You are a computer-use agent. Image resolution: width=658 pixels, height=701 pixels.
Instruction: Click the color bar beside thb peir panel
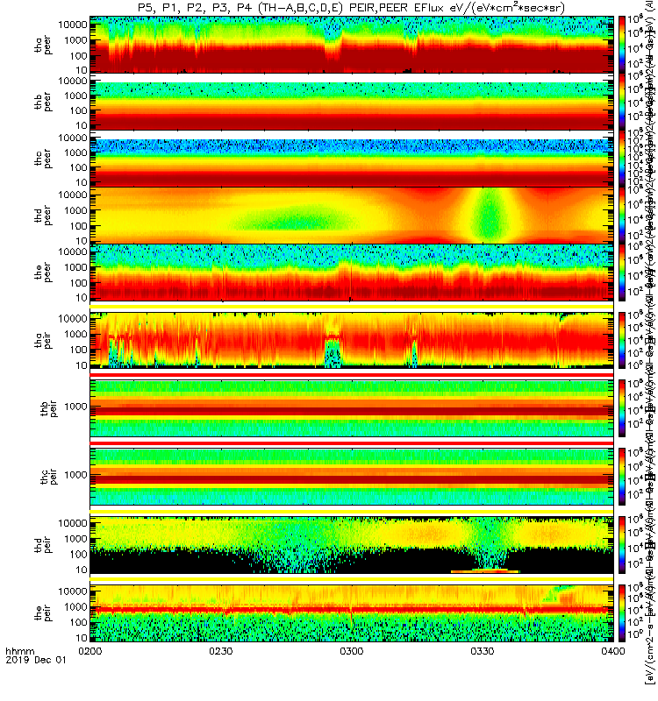tap(622, 408)
